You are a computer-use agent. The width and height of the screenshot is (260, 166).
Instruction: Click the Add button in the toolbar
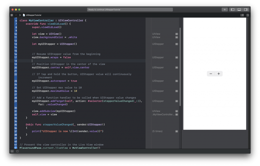(224, 9)
